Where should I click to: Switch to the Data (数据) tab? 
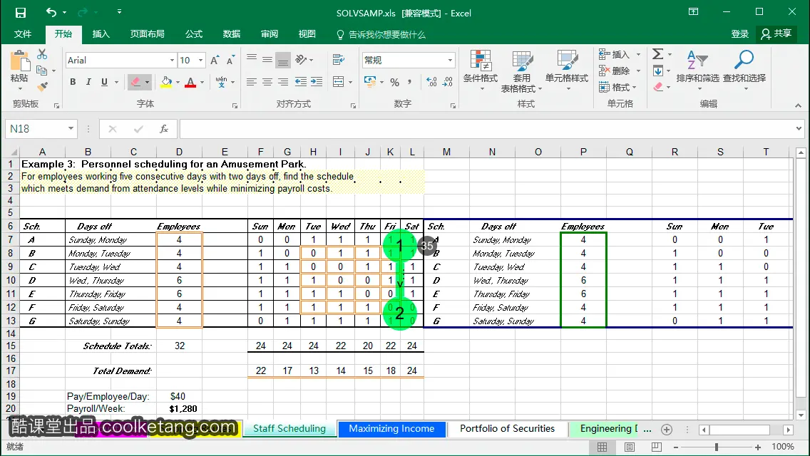(232, 34)
